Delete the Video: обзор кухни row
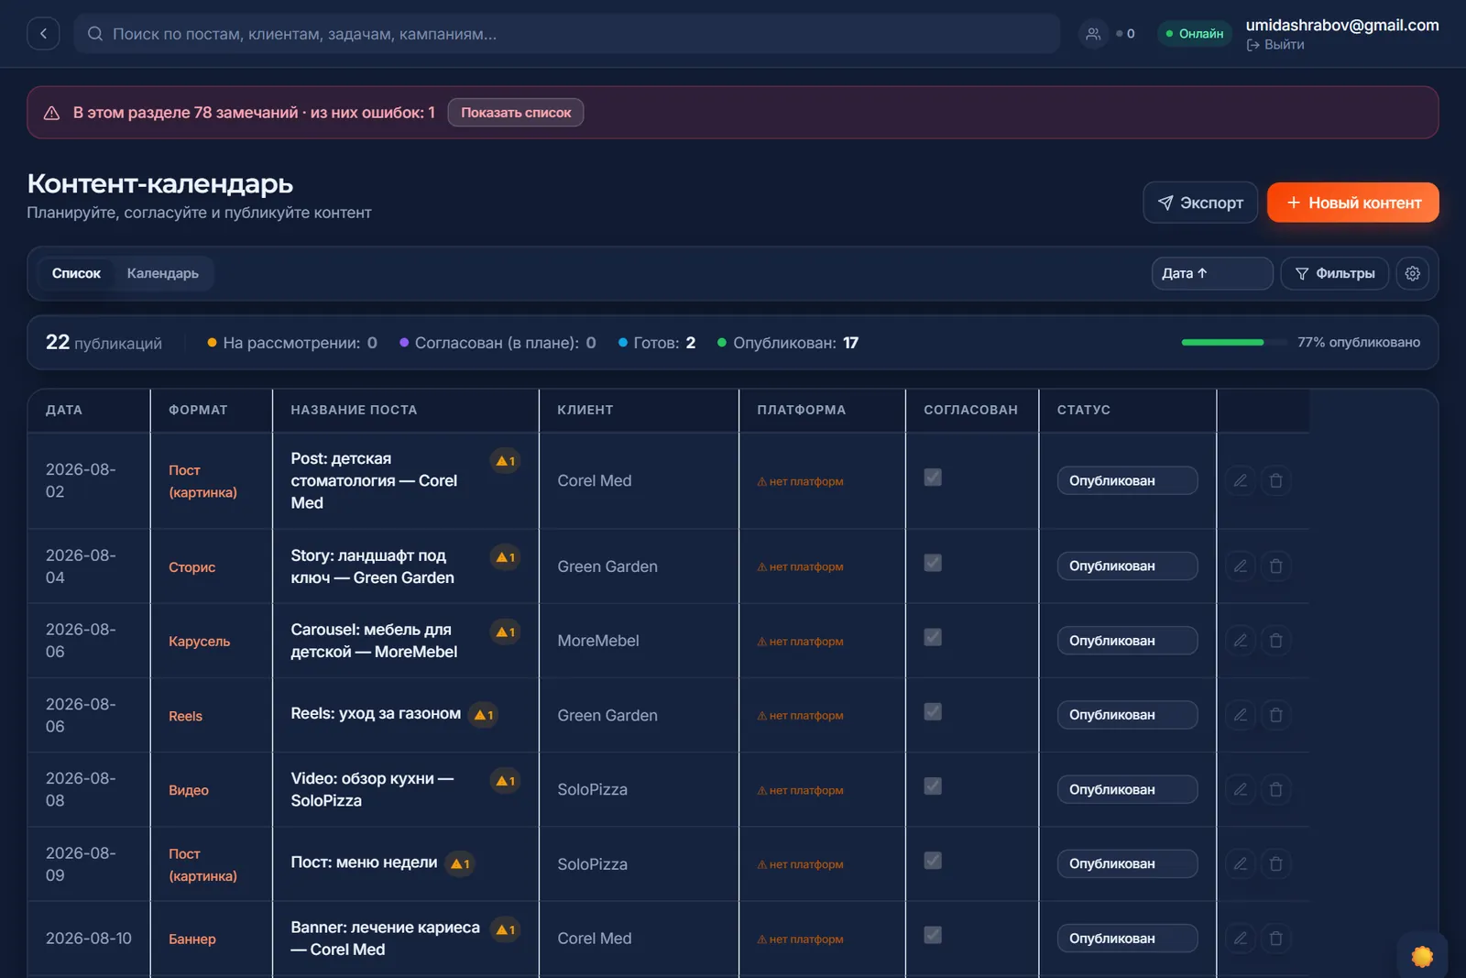1466x978 pixels. 1276,789
